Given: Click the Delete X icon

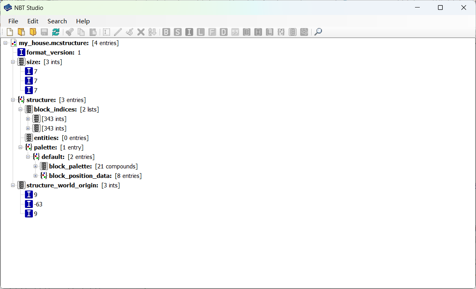Looking at the screenshot, I should 141,32.
